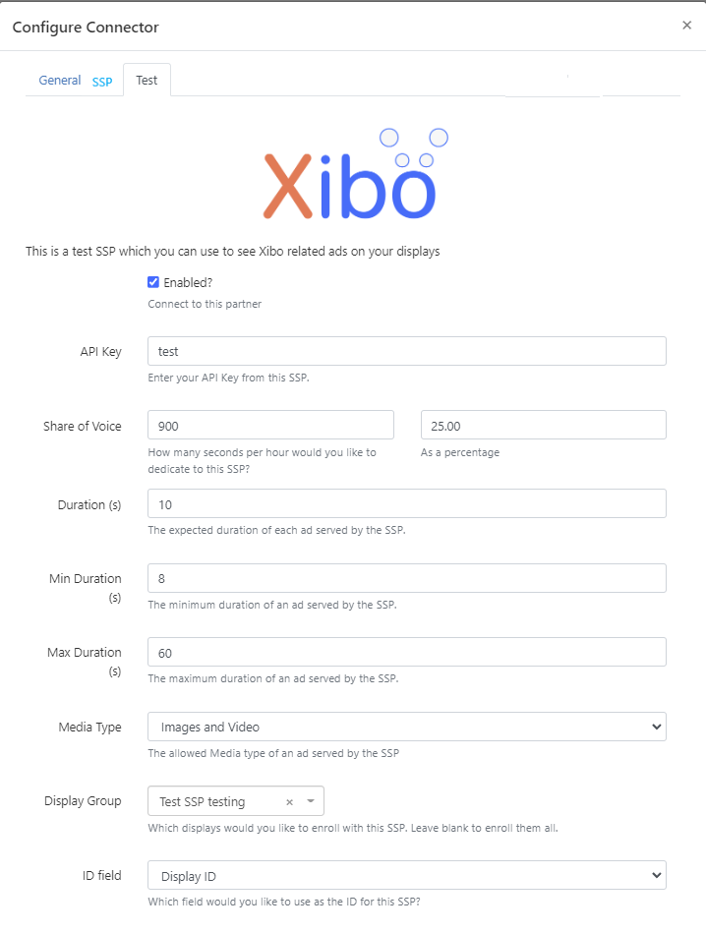Click the Share of Voice percentage field
This screenshot has height=933, width=706.
(x=543, y=425)
